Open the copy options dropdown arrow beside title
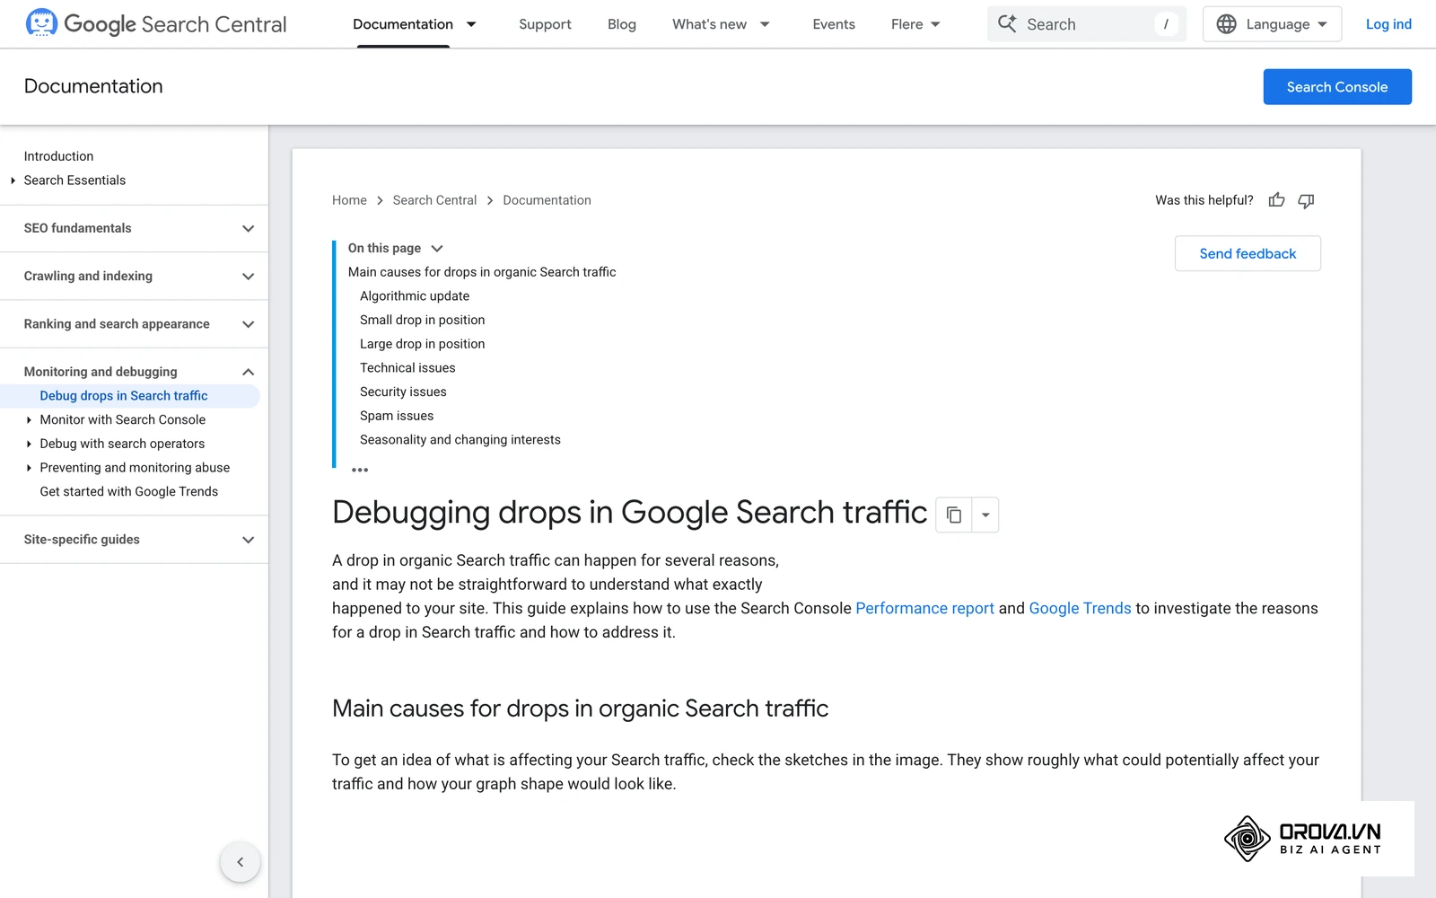Image resolution: width=1436 pixels, height=898 pixels. pyautogui.click(x=985, y=515)
